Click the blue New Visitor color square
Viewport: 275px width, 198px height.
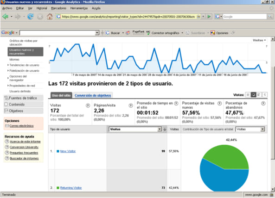pos(58,151)
